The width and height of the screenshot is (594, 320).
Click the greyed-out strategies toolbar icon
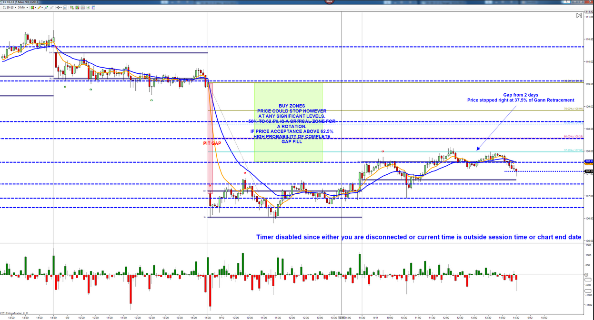[x=51, y=8]
